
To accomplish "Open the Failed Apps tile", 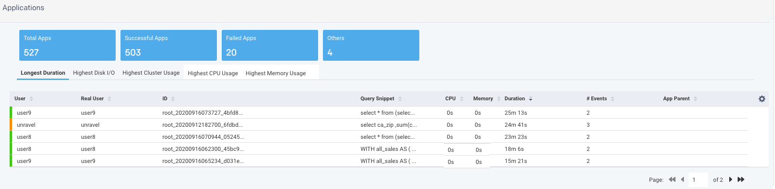I will point(270,45).
